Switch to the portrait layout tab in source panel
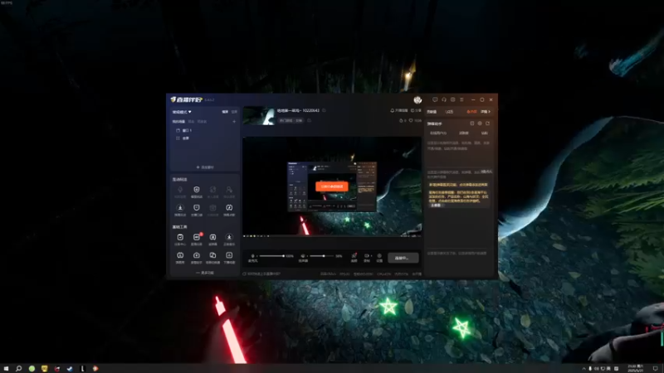664x373 pixels. [234, 112]
